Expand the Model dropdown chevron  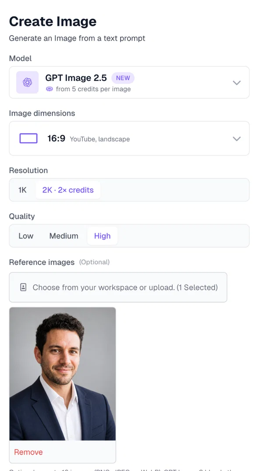pyautogui.click(x=237, y=83)
